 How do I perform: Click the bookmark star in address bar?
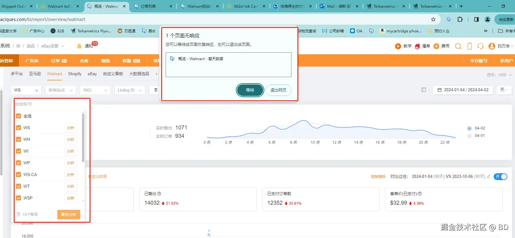pyautogui.click(x=433, y=19)
